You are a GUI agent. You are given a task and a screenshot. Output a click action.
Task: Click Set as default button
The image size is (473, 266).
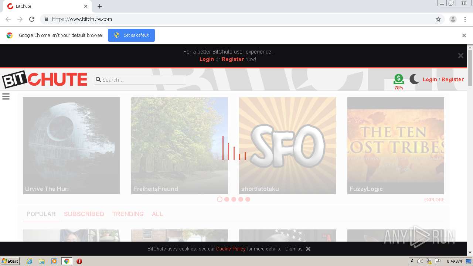pyautogui.click(x=131, y=35)
